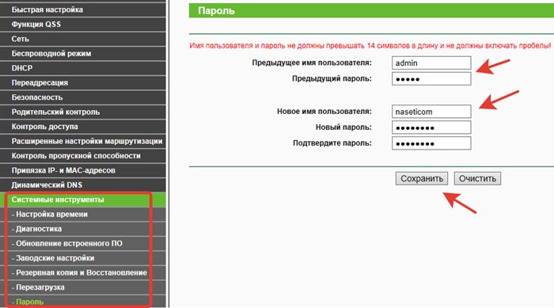Click label Подтвердите пароль
Image resolution: width=554 pixels, height=308 pixels.
pos(332,143)
